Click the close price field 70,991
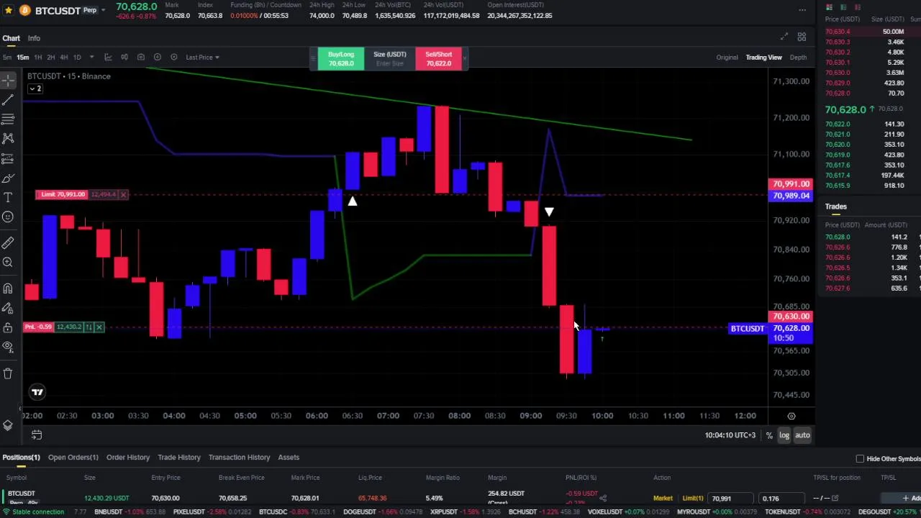The width and height of the screenshot is (921, 518). tap(731, 498)
